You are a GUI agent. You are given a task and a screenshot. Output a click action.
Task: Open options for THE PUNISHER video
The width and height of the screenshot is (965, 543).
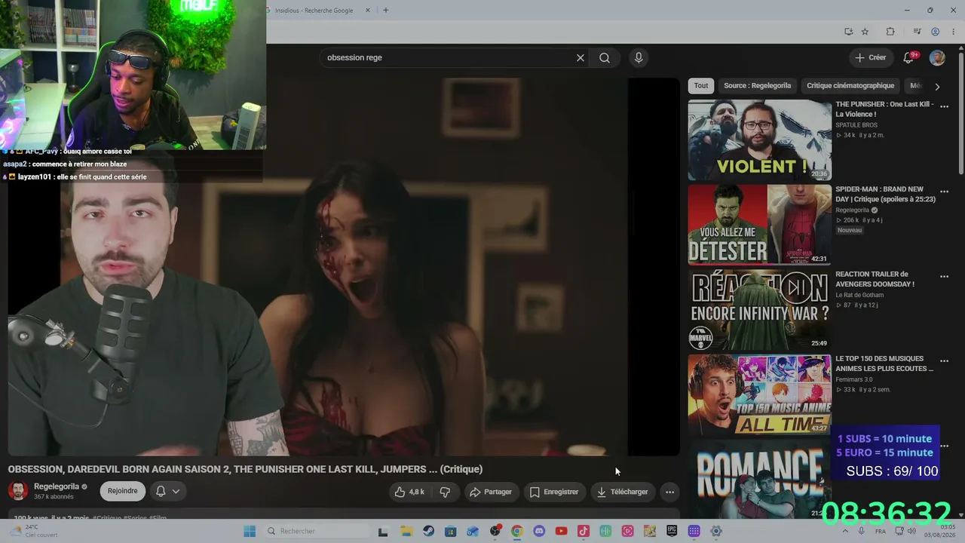(x=944, y=106)
